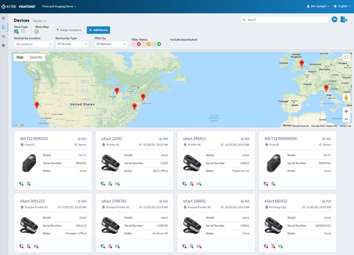Open Filter by All Statuses dropdown

pos(111,44)
